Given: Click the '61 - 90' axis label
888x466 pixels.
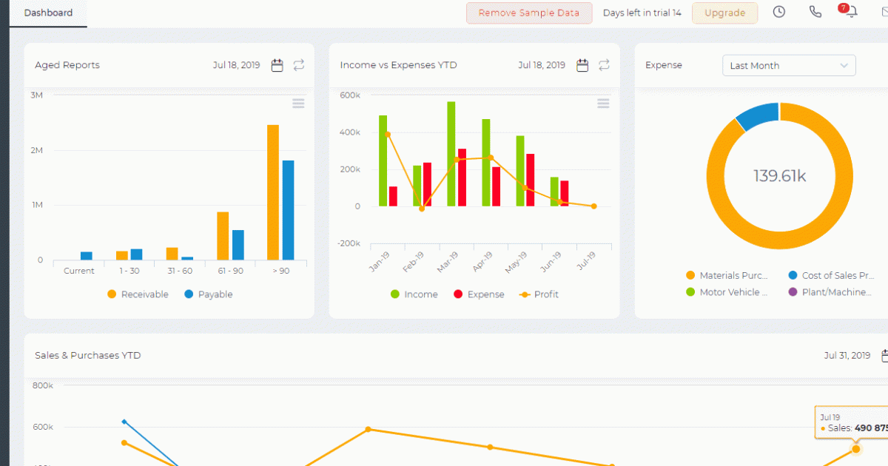Looking at the screenshot, I should pyautogui.click(x=231, y=271).
